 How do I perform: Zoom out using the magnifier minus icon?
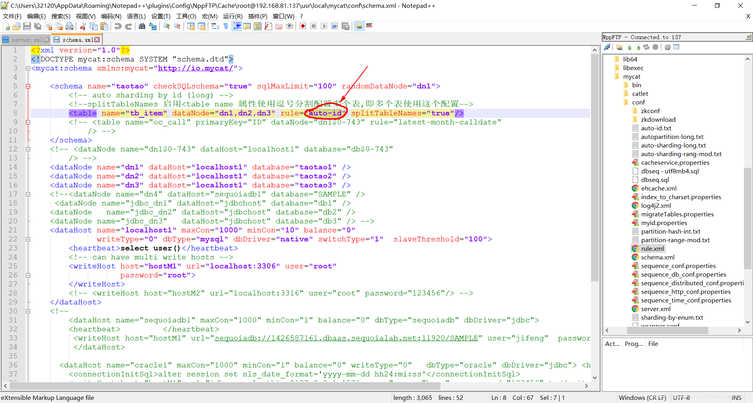pos(177,26)
